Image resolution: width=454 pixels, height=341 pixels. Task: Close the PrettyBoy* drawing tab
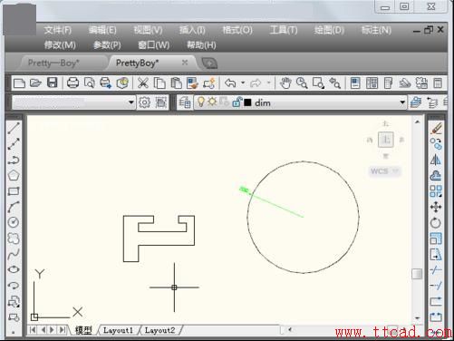click(x=185, y=63)
